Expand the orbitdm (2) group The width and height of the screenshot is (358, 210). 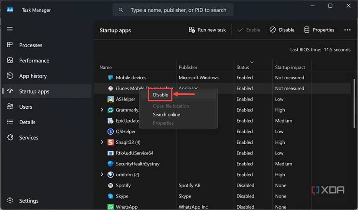coord(102,174)
